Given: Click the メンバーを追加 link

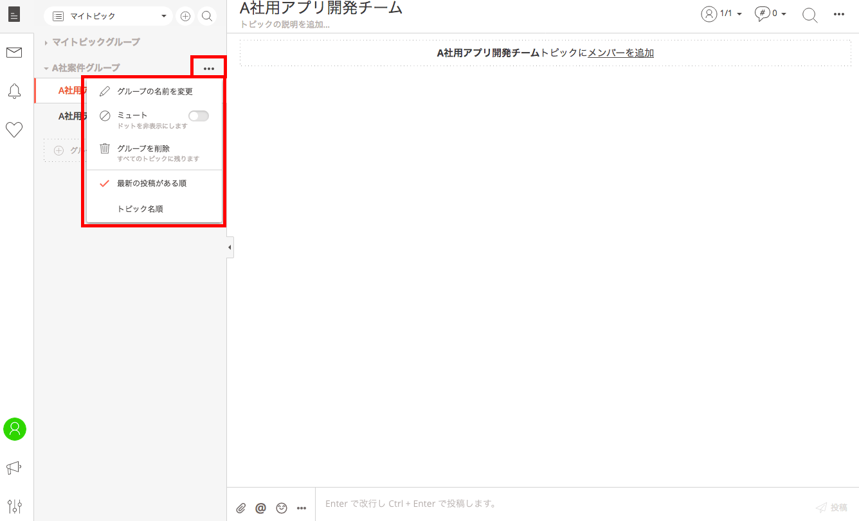Looking at the screenshot, I should pyautogui.click(x=620, y=53).
